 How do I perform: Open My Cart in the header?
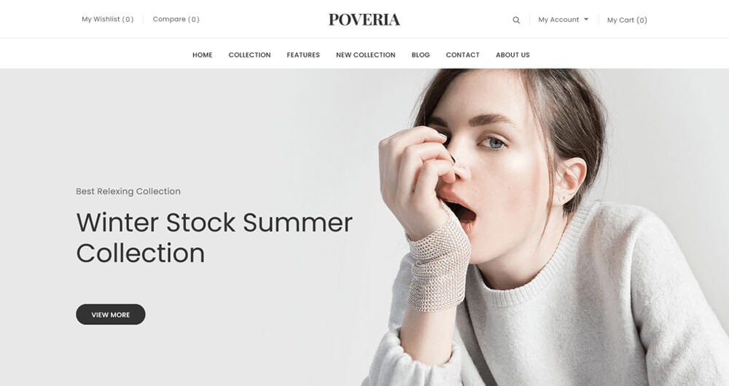[x=627, y=20]
